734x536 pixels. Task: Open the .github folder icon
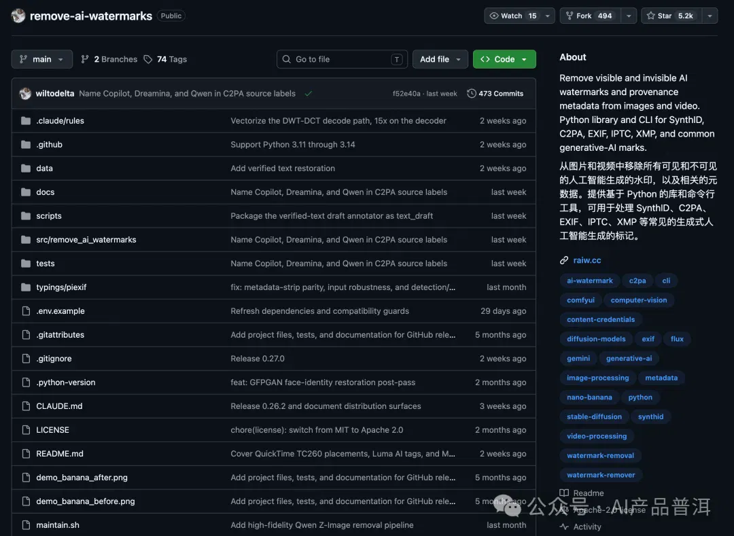(26, 145)
